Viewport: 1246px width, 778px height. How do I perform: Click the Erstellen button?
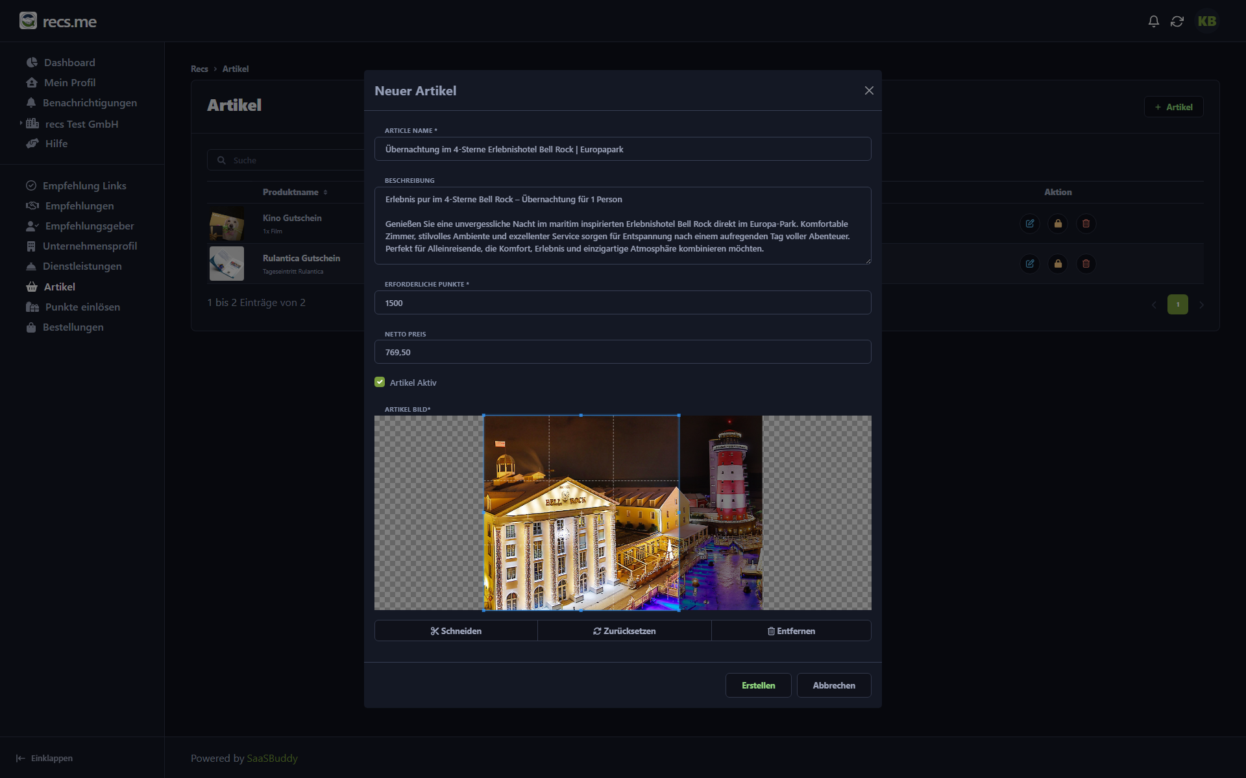pyautogui.click(x=758, y=685)
